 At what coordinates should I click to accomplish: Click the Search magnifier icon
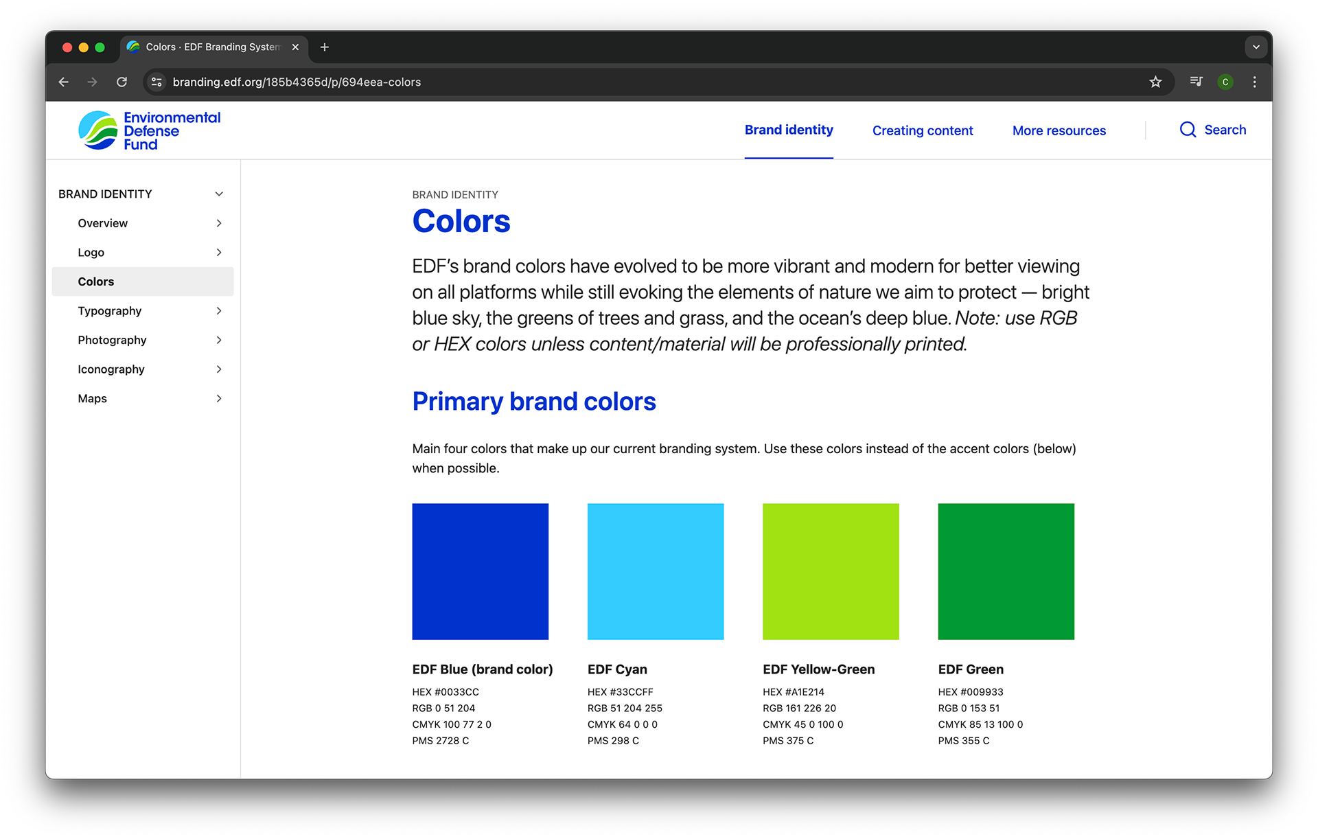tap(1188, 130)
